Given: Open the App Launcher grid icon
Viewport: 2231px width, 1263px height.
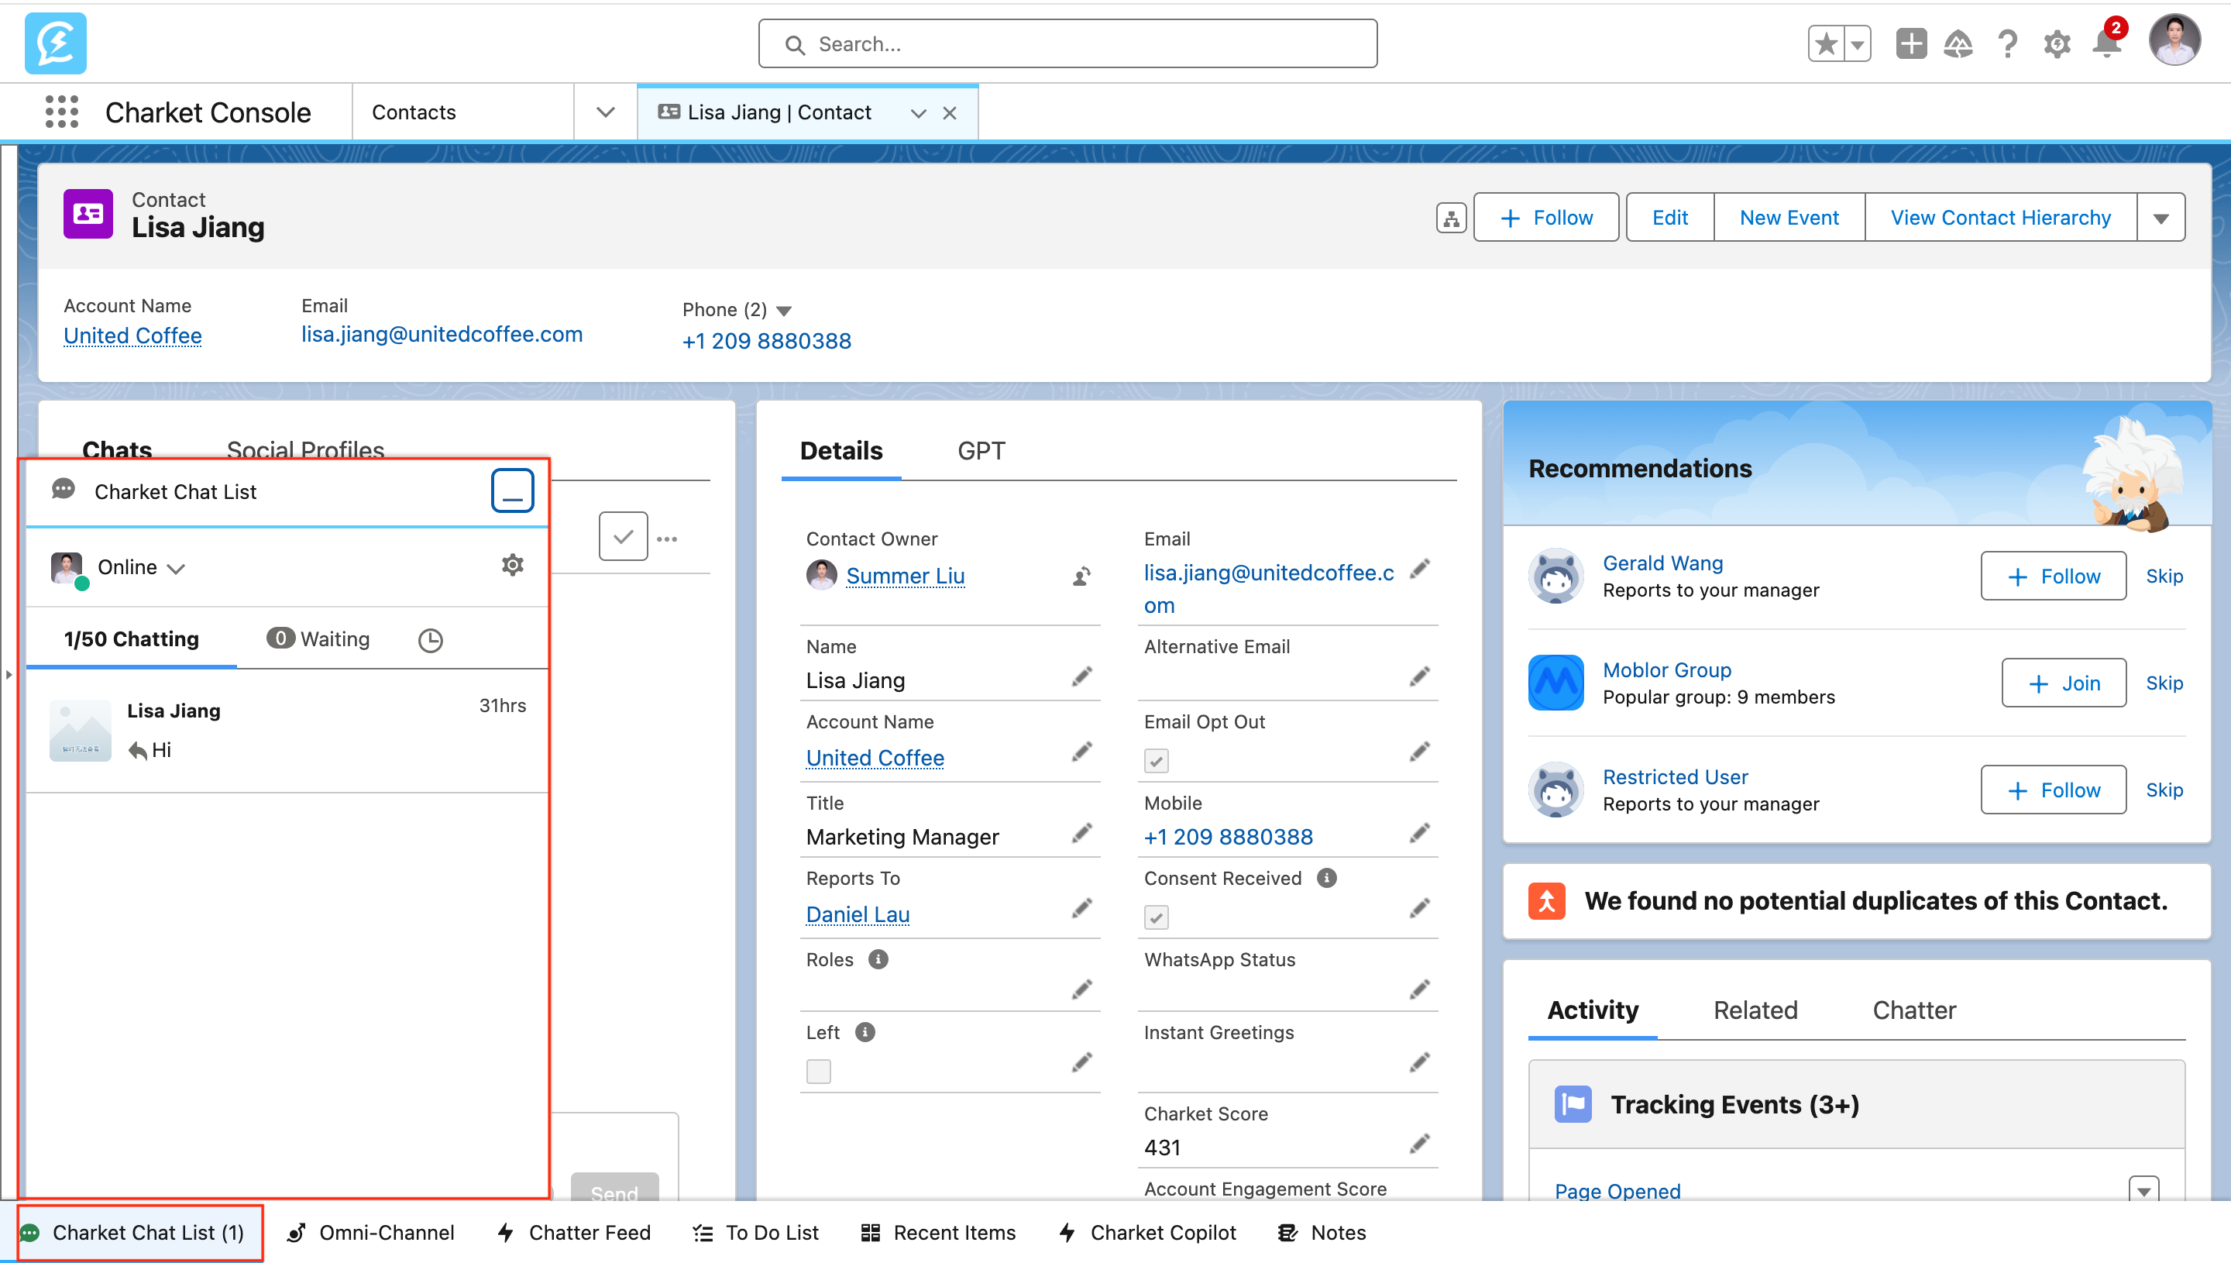Looking at the screenshot, I should click(61, 112).
